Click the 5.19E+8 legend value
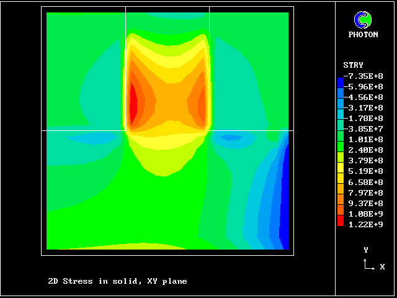The image size is (397, 298). [x=365, y=171]
